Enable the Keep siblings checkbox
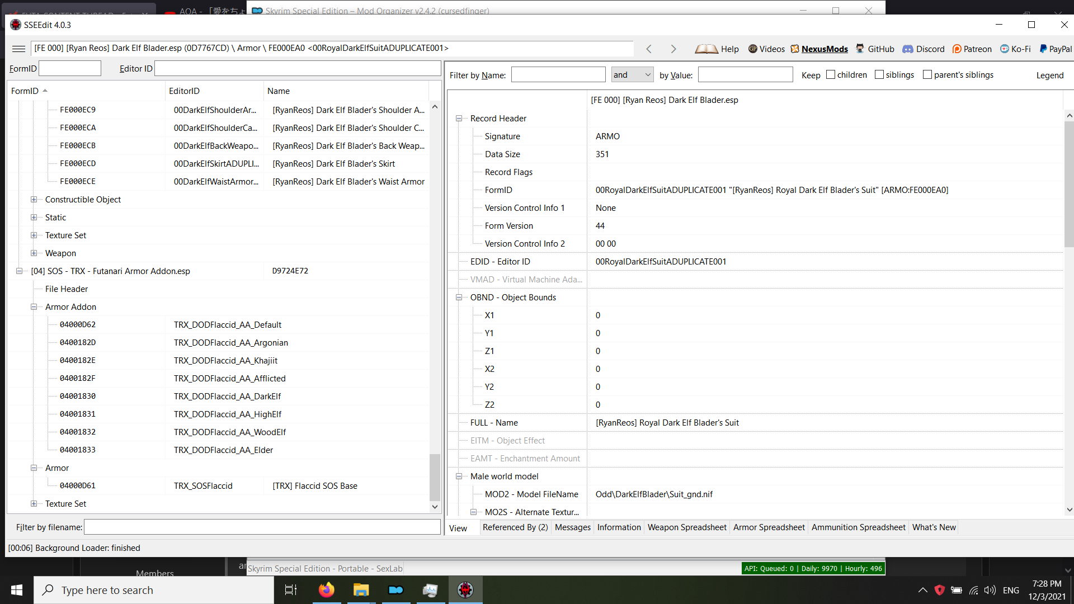1074x604 pixels. (879, 74)
